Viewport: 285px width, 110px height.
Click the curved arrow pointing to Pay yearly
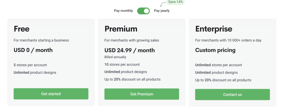[163, 4]
